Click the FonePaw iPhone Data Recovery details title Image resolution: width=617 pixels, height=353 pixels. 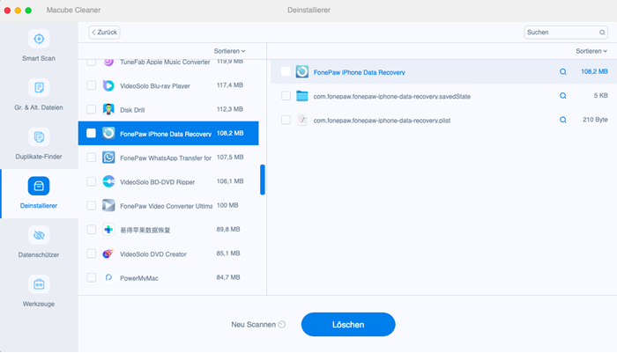(360, 72)
